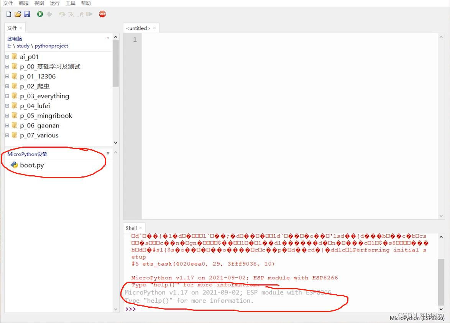Save the file with the floppy icon
450x323 pixels.
[x=27, y=14]
